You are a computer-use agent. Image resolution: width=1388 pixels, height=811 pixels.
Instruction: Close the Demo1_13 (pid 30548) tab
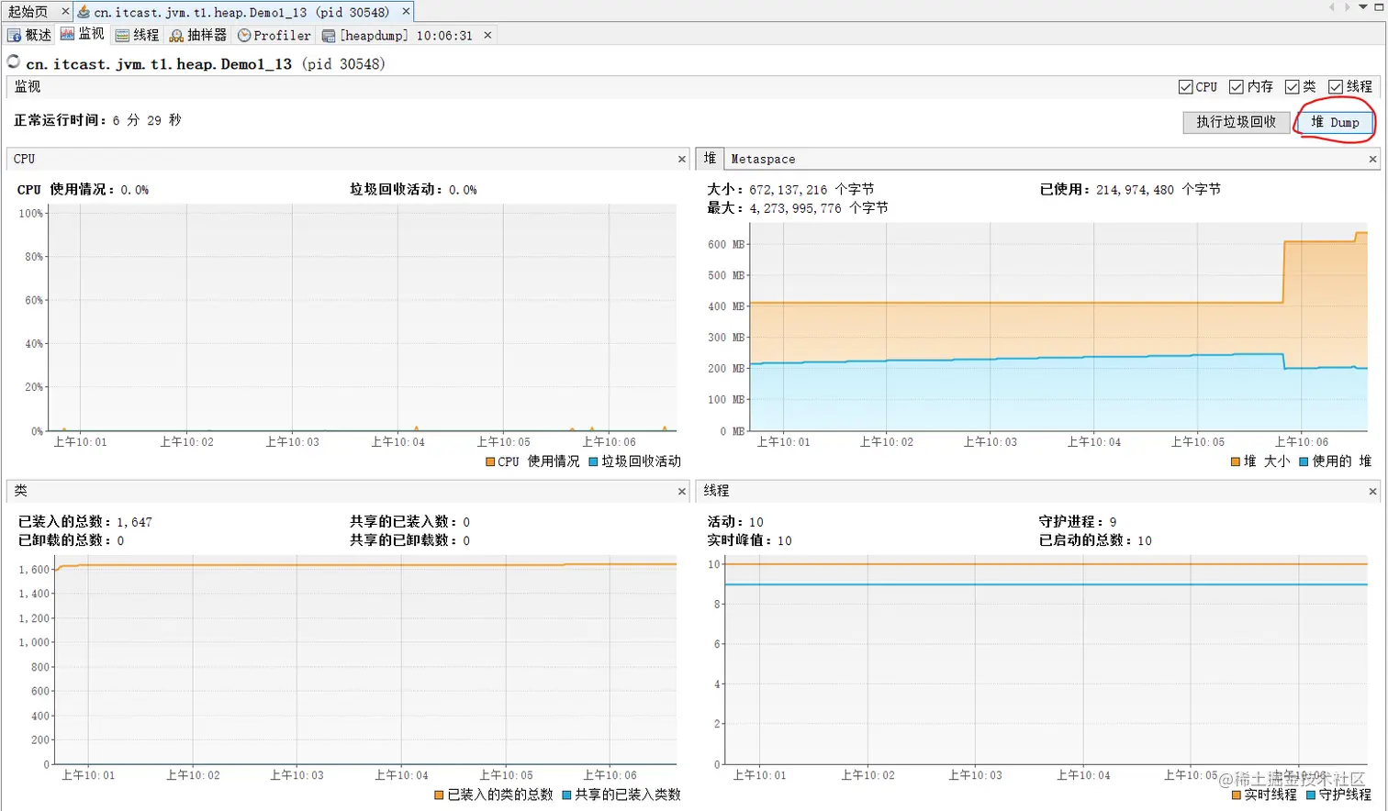[x=406, y=12]
